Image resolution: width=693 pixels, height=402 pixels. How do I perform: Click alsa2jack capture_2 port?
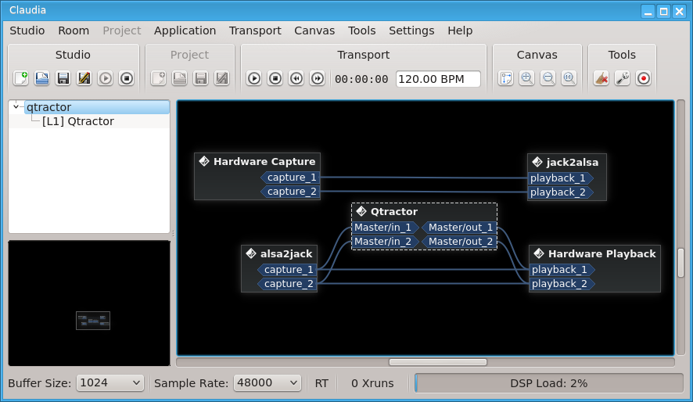287,284
